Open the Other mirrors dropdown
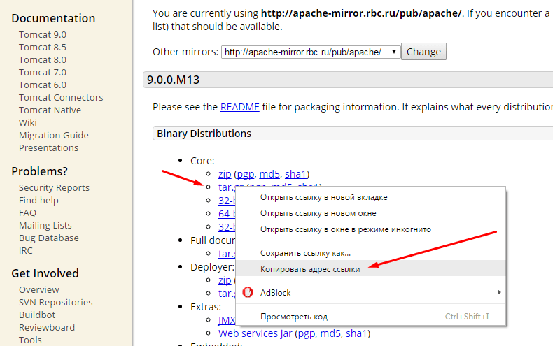The height and width of the screenshot is (346, 553). pos(311,52)
